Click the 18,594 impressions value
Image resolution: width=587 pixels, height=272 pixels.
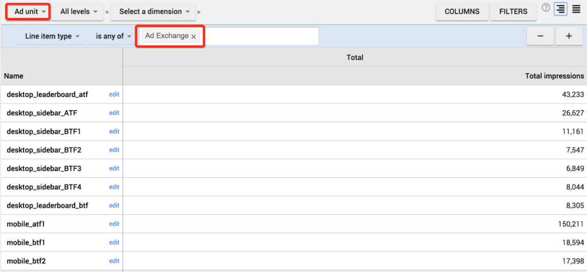pyautogui.click(x=573, y=242)
